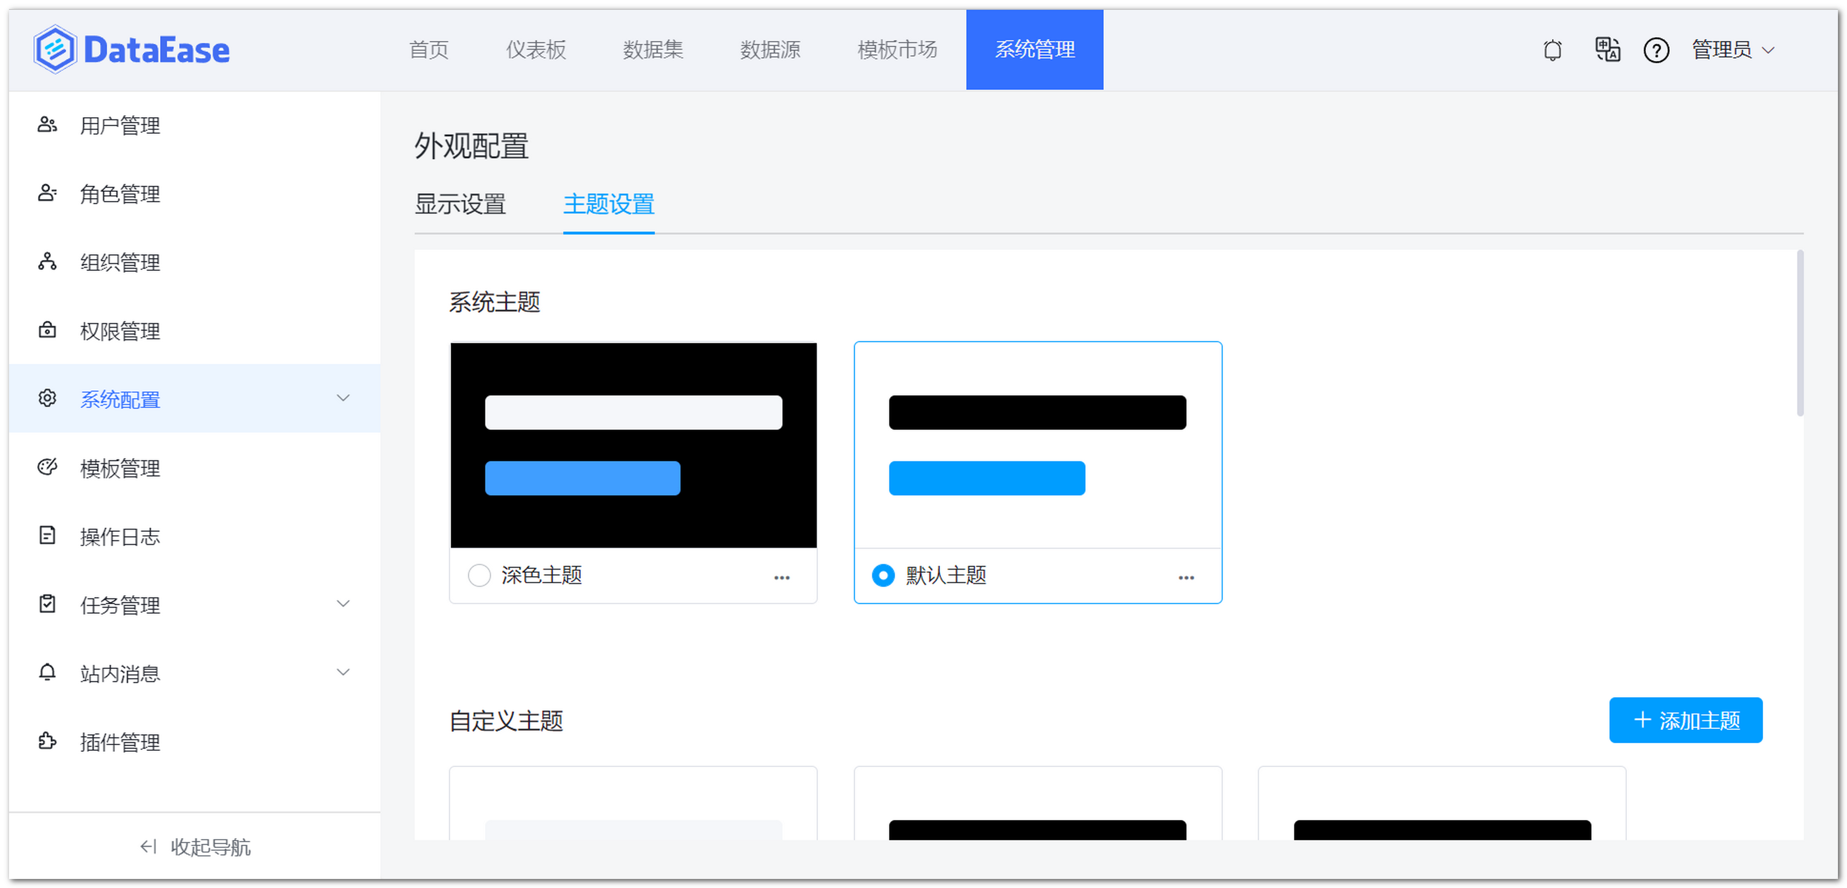Open more options for 默认主题
The image size is (1847, 888).
1186,577
